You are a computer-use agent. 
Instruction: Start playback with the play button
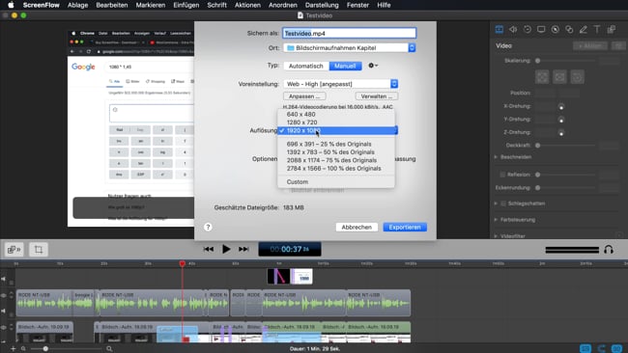[226, 249]
